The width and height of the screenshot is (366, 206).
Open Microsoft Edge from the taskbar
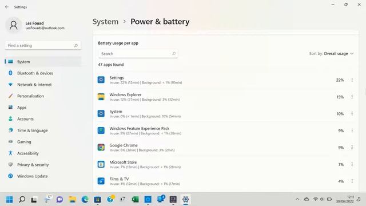[85, 200]
